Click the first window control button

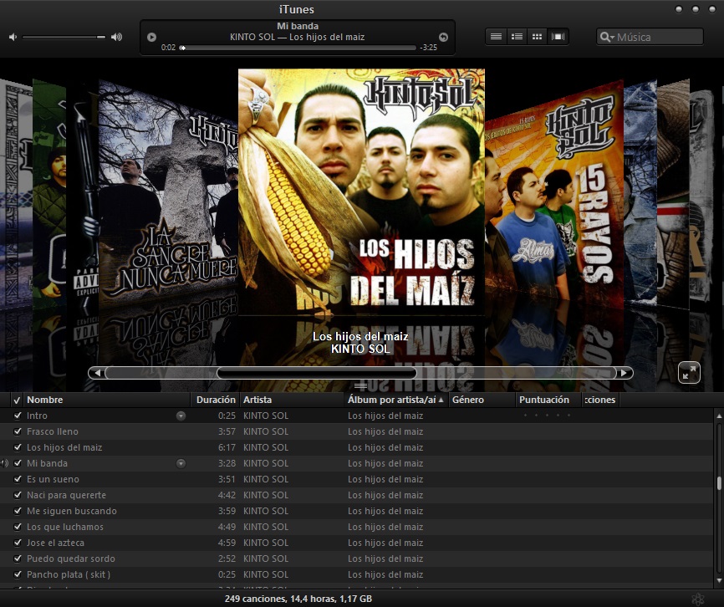click(x=679, y=9)
